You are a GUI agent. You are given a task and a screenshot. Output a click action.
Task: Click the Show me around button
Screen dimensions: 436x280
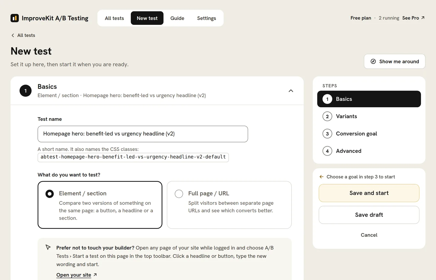(x=395, y=62)
